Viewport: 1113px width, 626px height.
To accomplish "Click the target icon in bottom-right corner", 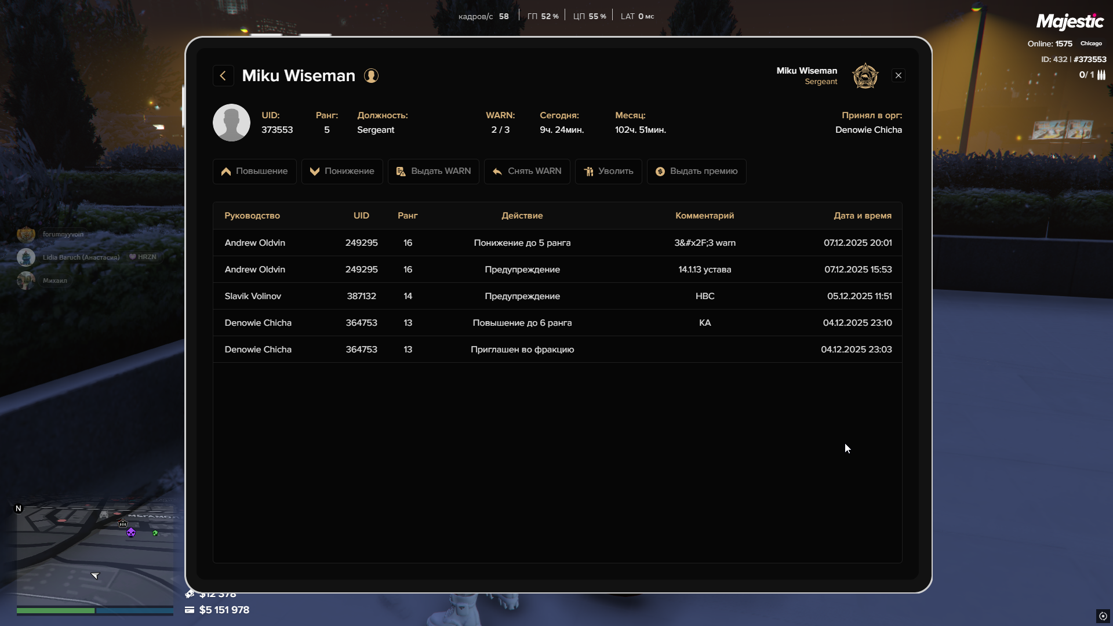I will (1103, 616).
